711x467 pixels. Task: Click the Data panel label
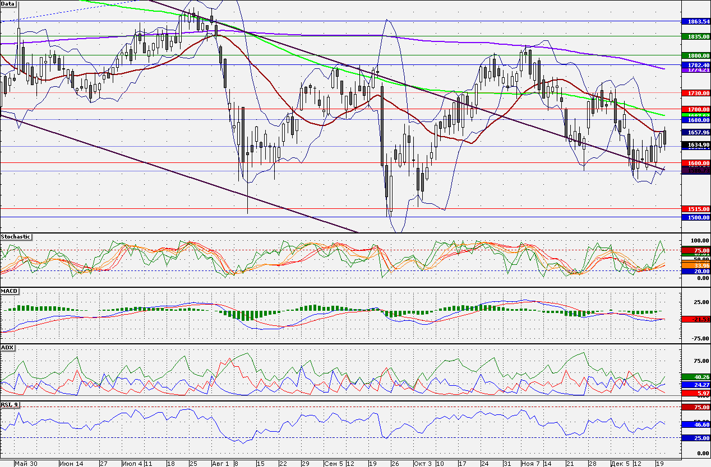coord(8,3)
